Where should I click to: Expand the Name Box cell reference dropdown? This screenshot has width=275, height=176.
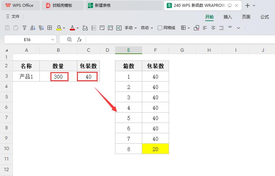(53, 39)
